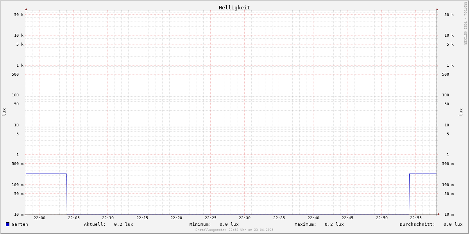The image size is (469, 234).
Task: Click the 22:20 time axis label
Action: tap(176, 218)
